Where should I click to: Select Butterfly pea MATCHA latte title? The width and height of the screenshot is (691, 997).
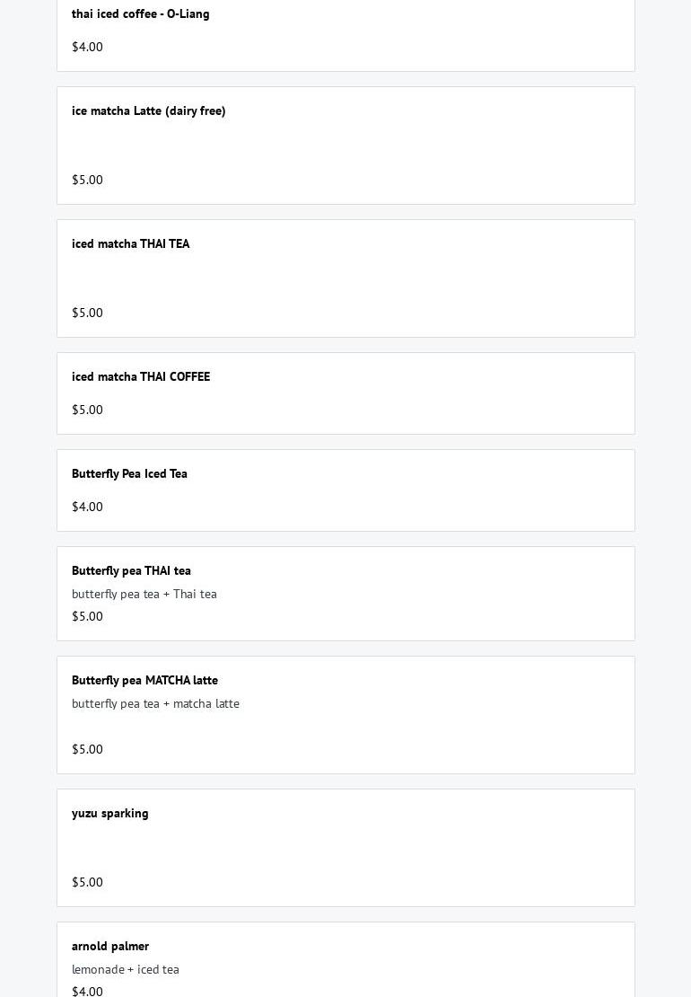(x=144, y=680)
